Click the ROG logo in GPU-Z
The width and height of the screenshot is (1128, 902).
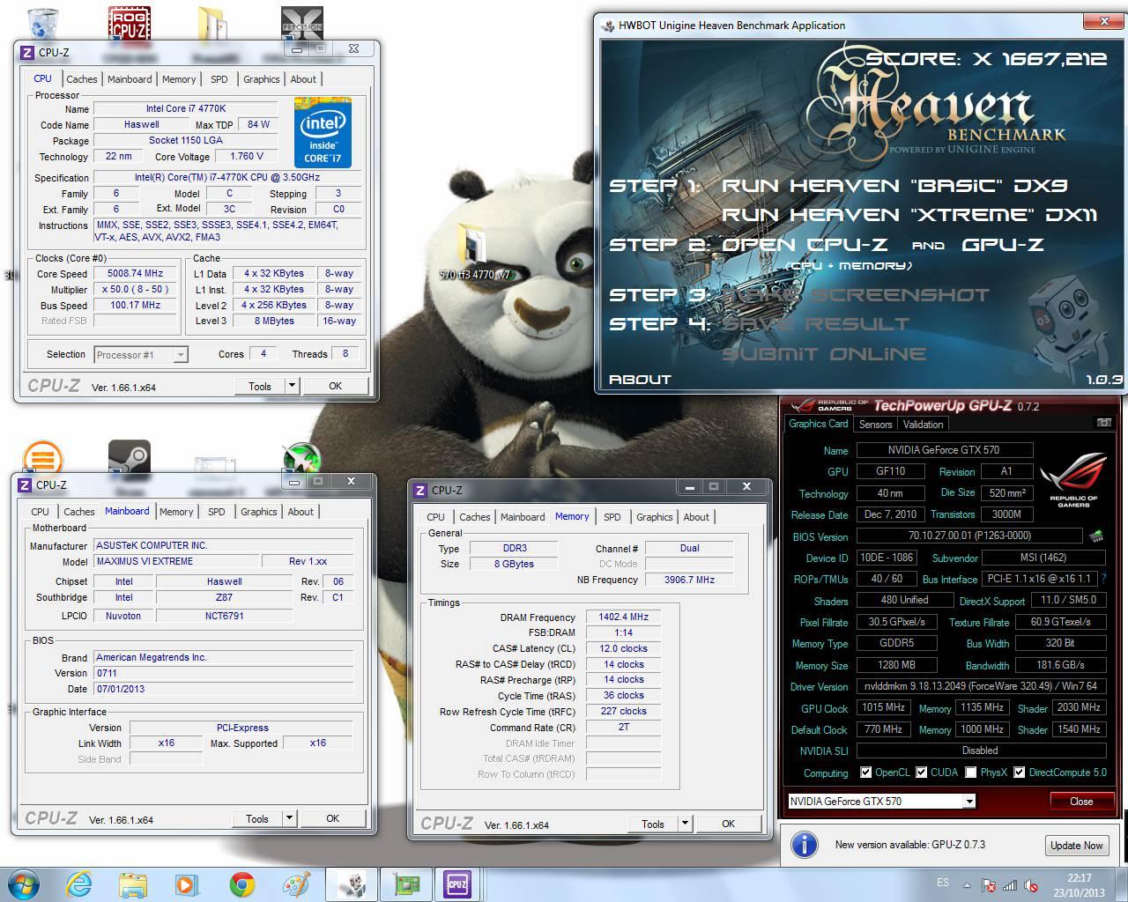coord(1072,480)
